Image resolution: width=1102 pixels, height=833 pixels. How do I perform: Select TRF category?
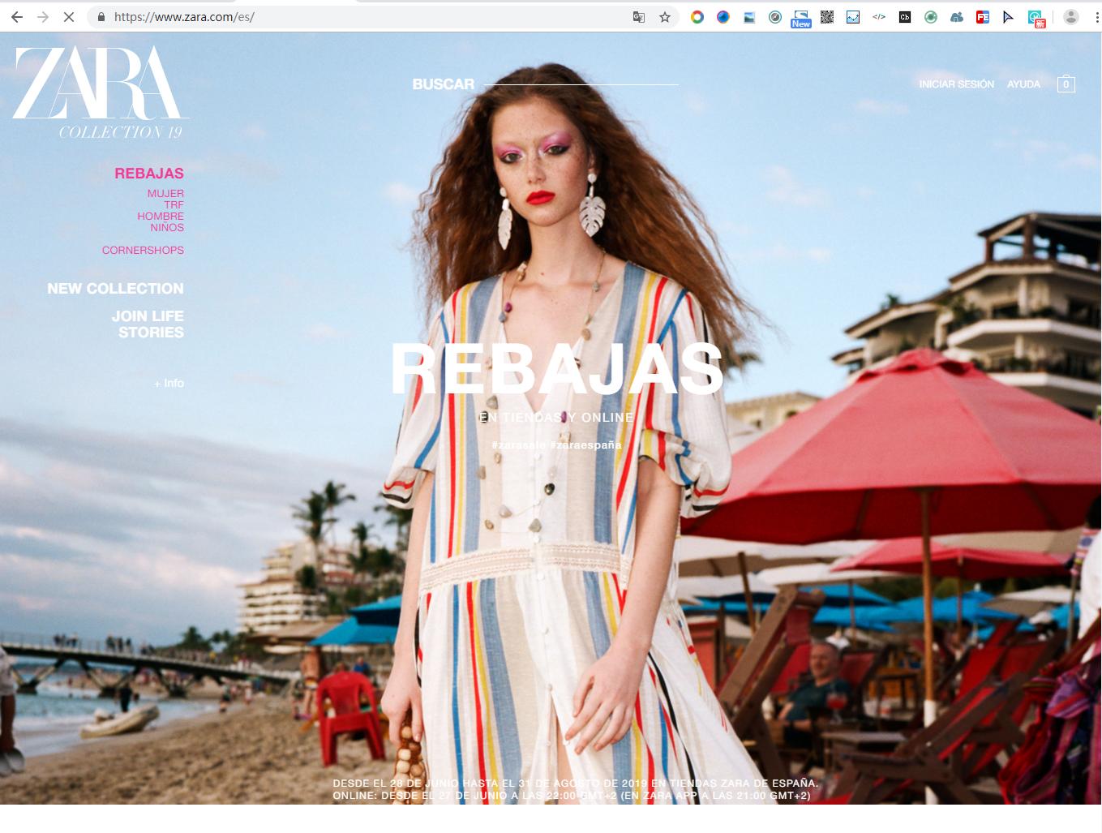click(174, 204)
